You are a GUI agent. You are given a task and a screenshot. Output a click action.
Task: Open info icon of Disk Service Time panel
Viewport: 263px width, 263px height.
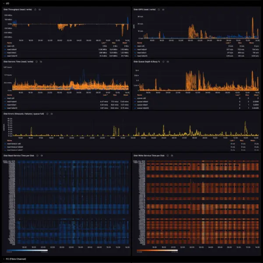[x=36, y=62]
